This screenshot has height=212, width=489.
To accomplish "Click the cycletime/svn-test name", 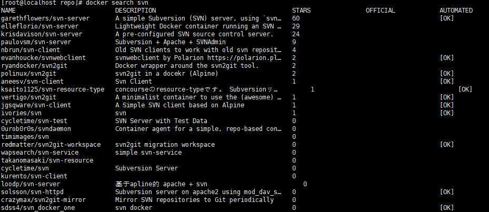I will point(34,120).
